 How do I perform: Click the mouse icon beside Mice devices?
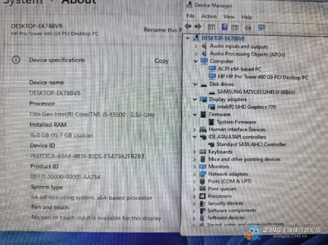pyautogui.click(x=202, y=159)
